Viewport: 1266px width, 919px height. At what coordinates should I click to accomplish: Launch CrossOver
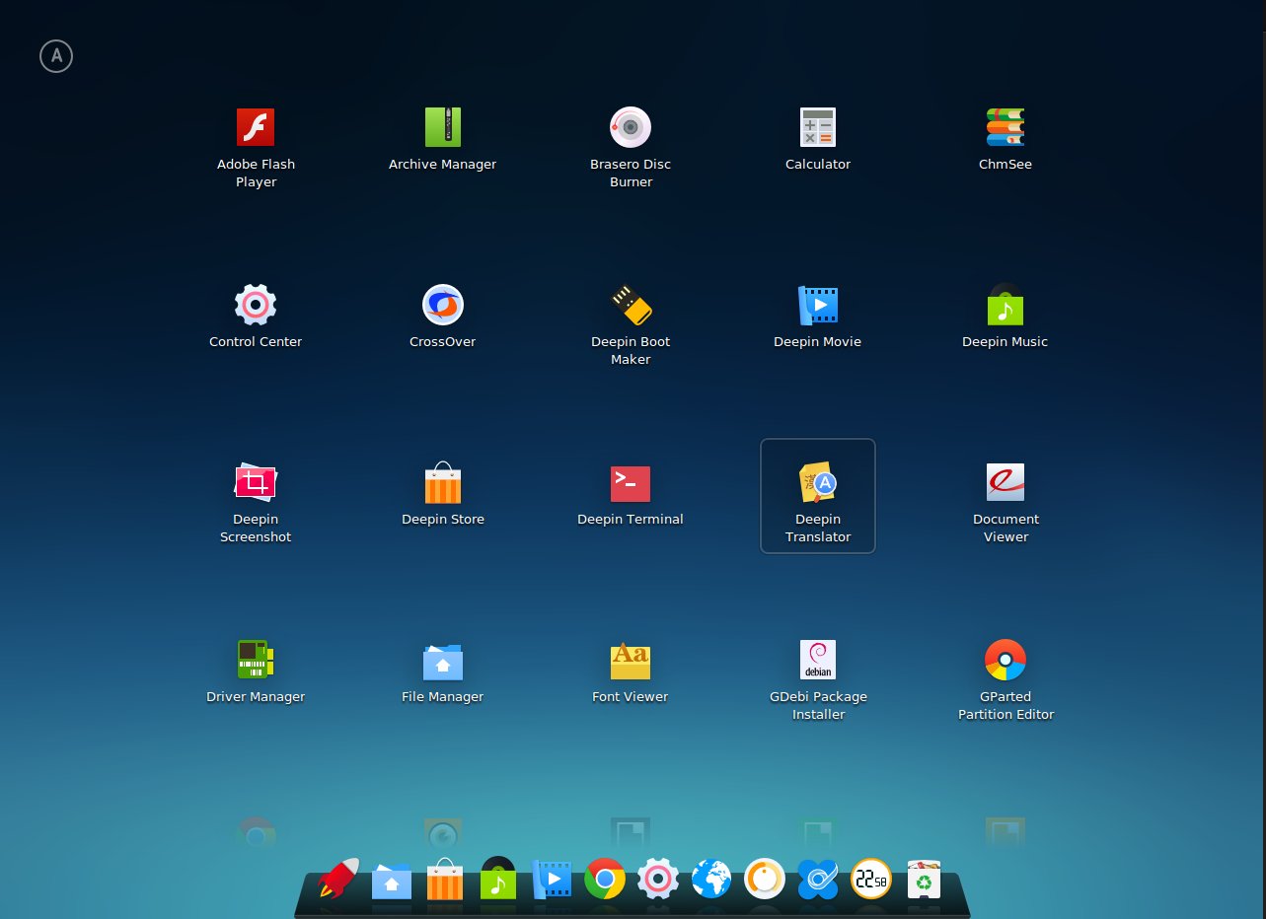pyautogui.click(x=443, y=305)
